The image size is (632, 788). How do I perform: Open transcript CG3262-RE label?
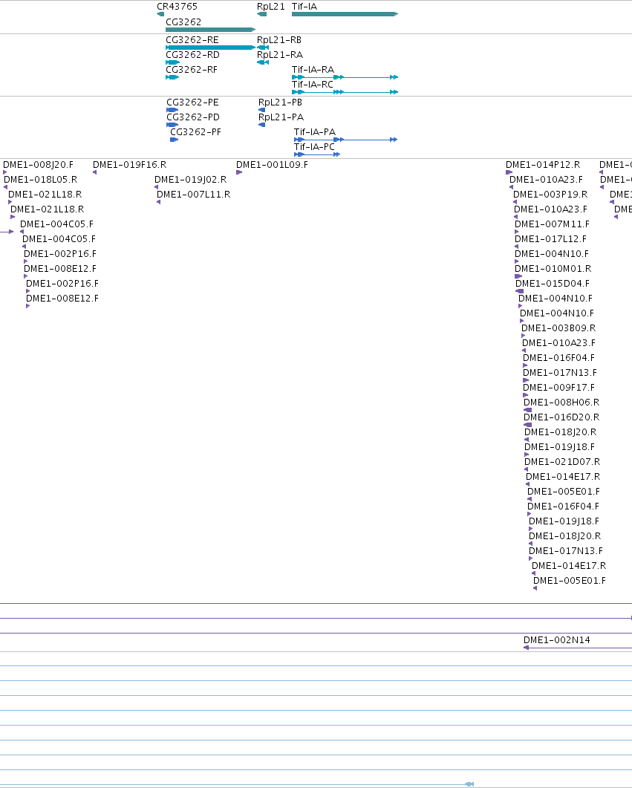click(192, 39)
